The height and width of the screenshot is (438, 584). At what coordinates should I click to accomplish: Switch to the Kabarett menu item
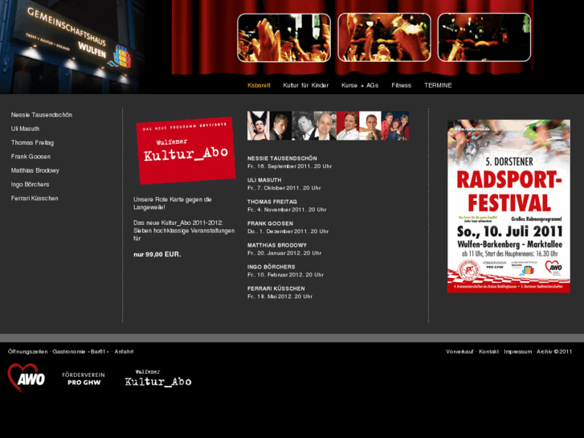pyautogui.click(x=259, y=85)
